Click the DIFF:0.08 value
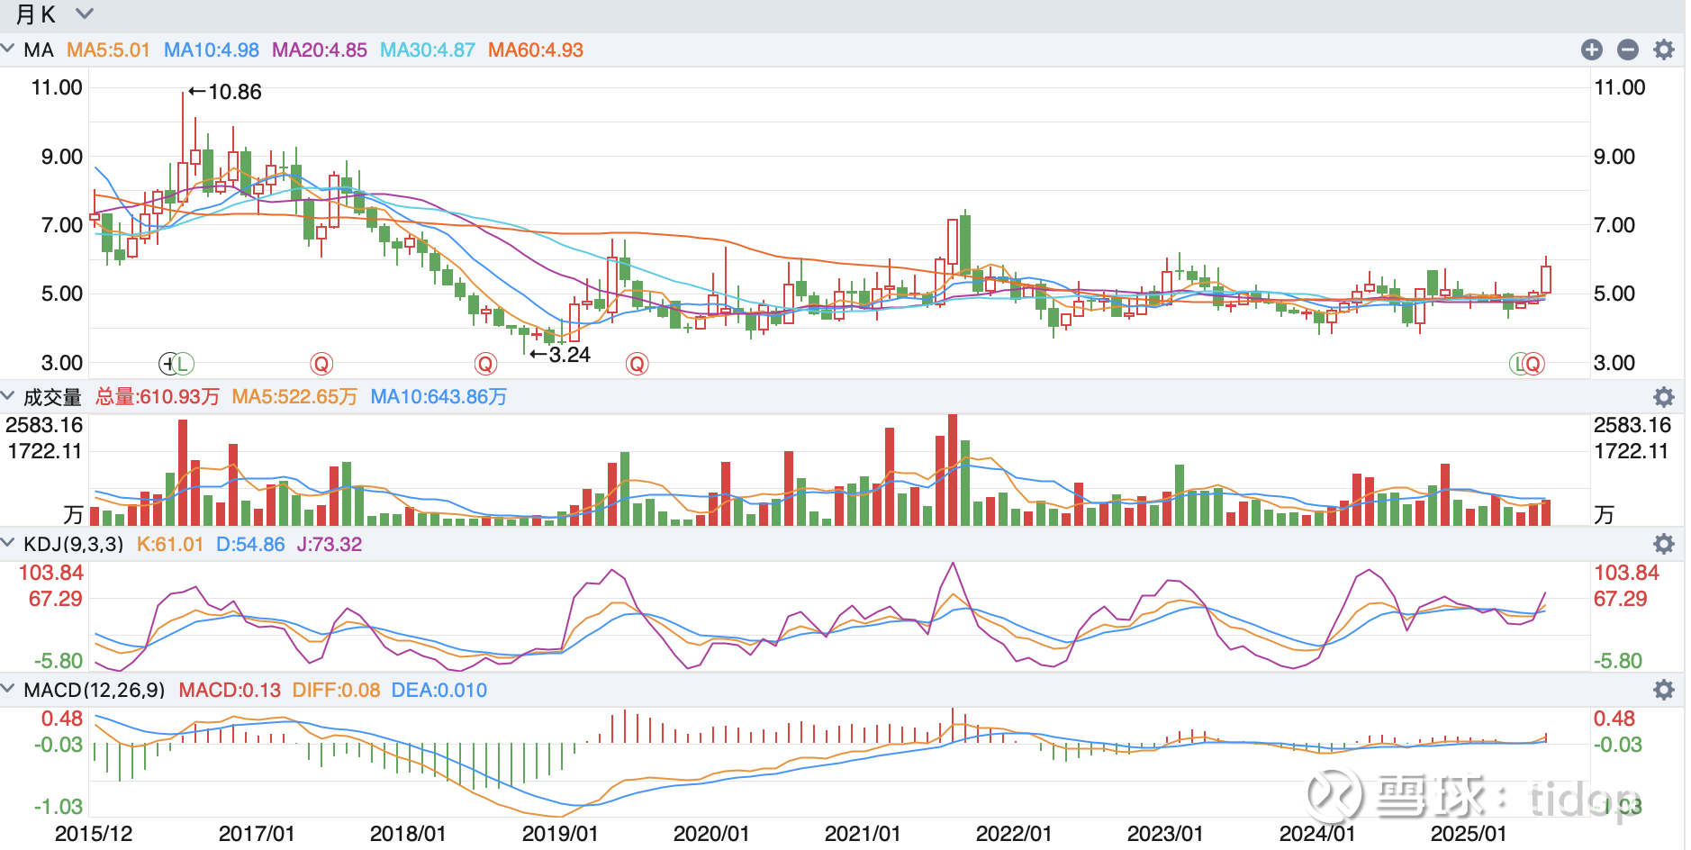Viewport: 1691px width, 850px height. click(x=337, y=690)
